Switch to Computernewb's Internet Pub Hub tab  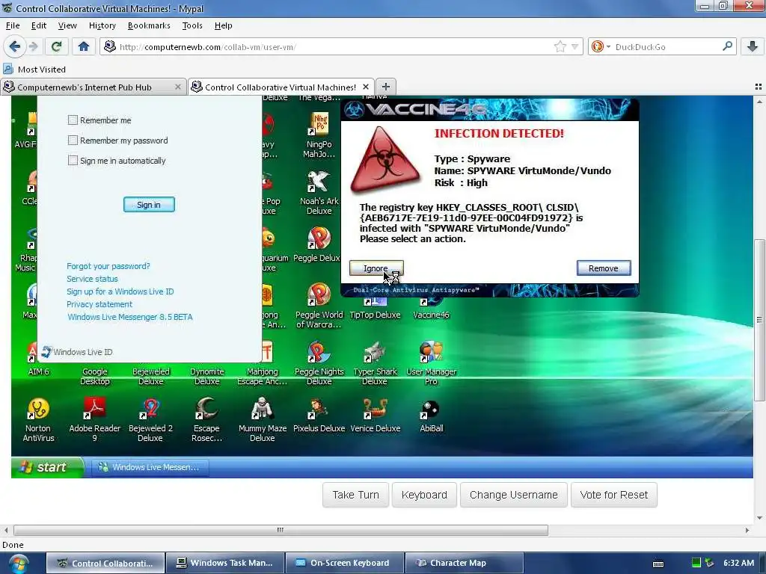[x=93, y=87]
